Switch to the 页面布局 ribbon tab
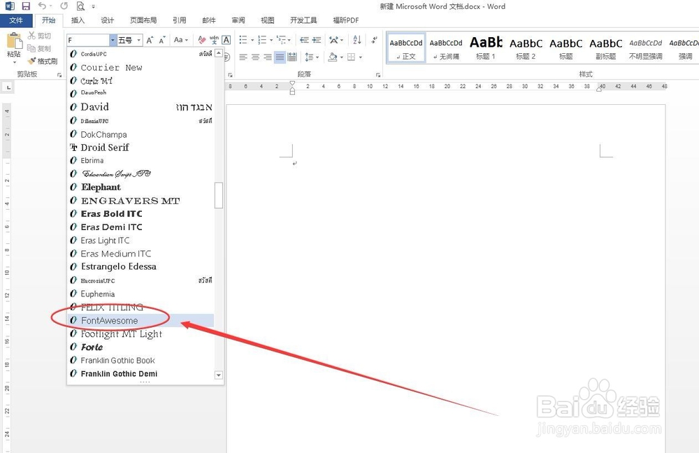Viewport: 699px width, 453px height. 143,20
